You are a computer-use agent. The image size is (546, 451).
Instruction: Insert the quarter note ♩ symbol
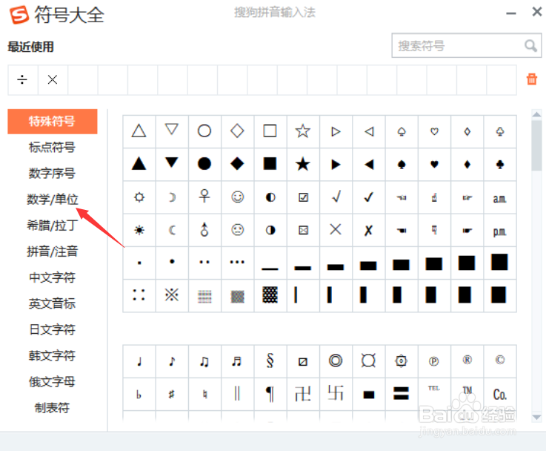point(139,361)
